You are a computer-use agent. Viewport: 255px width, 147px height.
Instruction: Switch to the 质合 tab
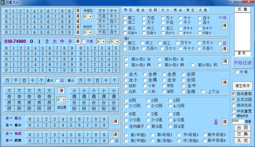[178, 10]
